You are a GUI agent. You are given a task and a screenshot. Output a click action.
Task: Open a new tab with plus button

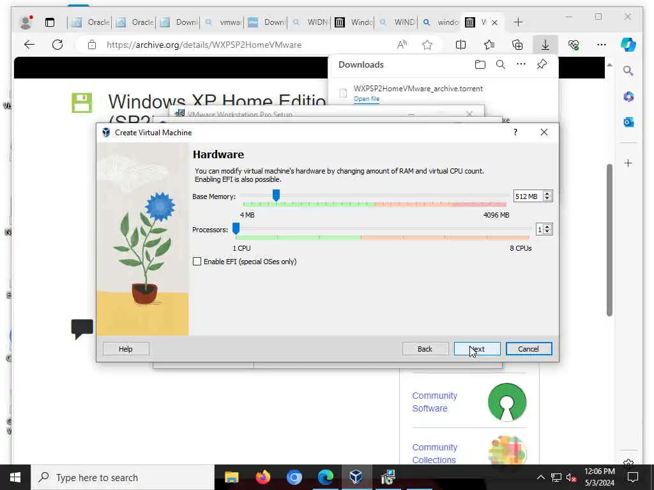pos(518,22)
